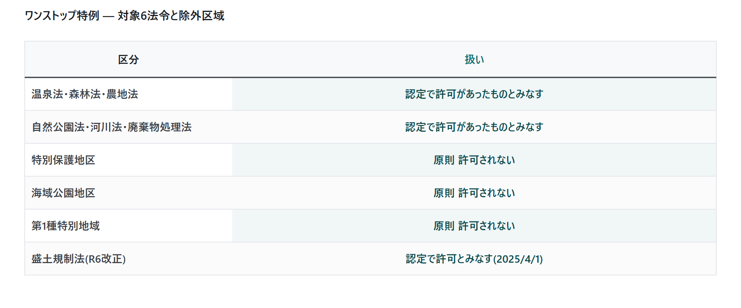Click 認定で許可があったものとみなす in 温泉法 row
Image resolution: width=741 pixels, height=308 pixels.
[x=474, y=94]
